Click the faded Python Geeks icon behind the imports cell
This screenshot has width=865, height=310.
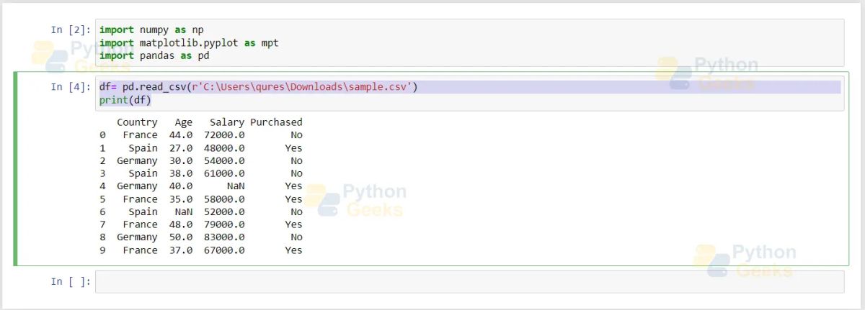(49, 58)
